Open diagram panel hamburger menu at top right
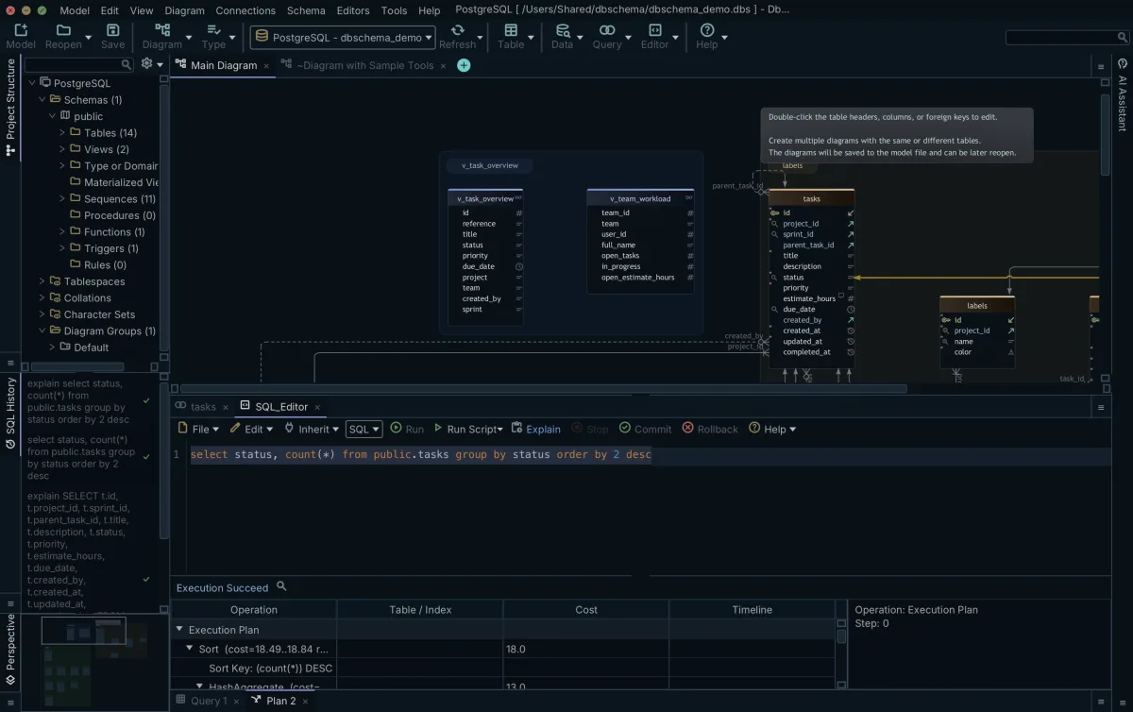 [1101, 67]
